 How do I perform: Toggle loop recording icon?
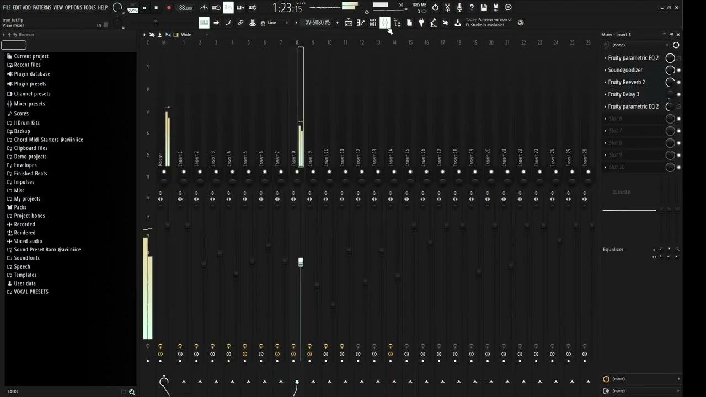pyautogui.click(x=253, y=8)
